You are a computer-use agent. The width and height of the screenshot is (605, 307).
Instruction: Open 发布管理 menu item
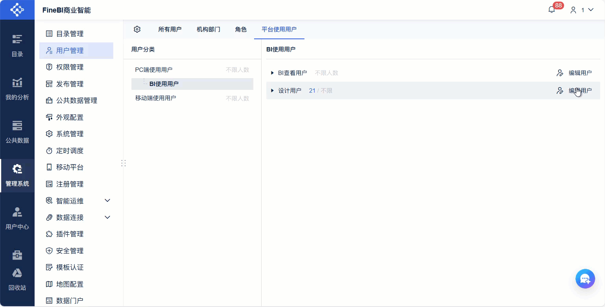(76, 84)
